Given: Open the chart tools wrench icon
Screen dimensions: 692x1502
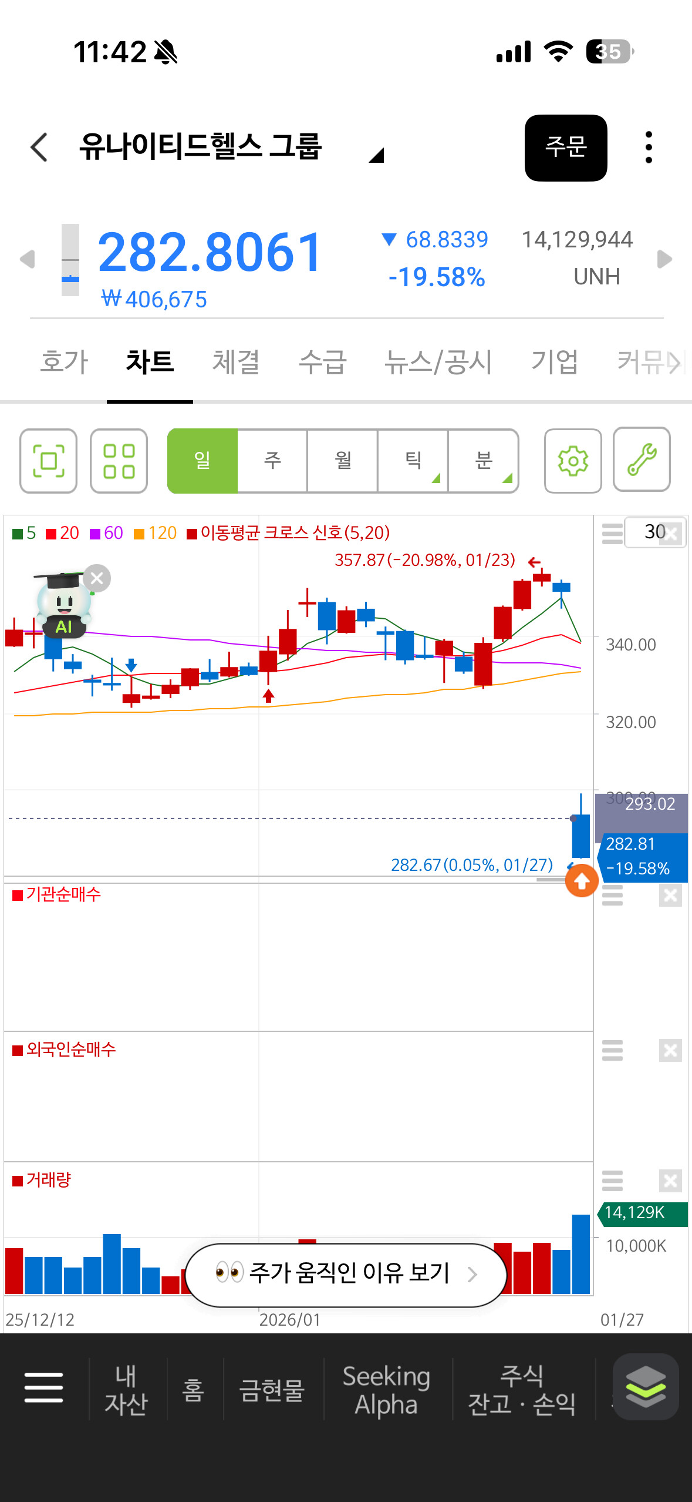Looking at the screenshot, I should 642,460.
